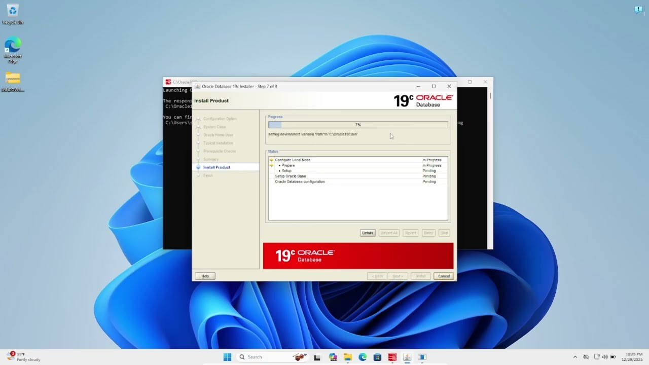Click the installation progress bar at 7%
The height and width of the screenshot is (365, 649).
click(358, 125)
